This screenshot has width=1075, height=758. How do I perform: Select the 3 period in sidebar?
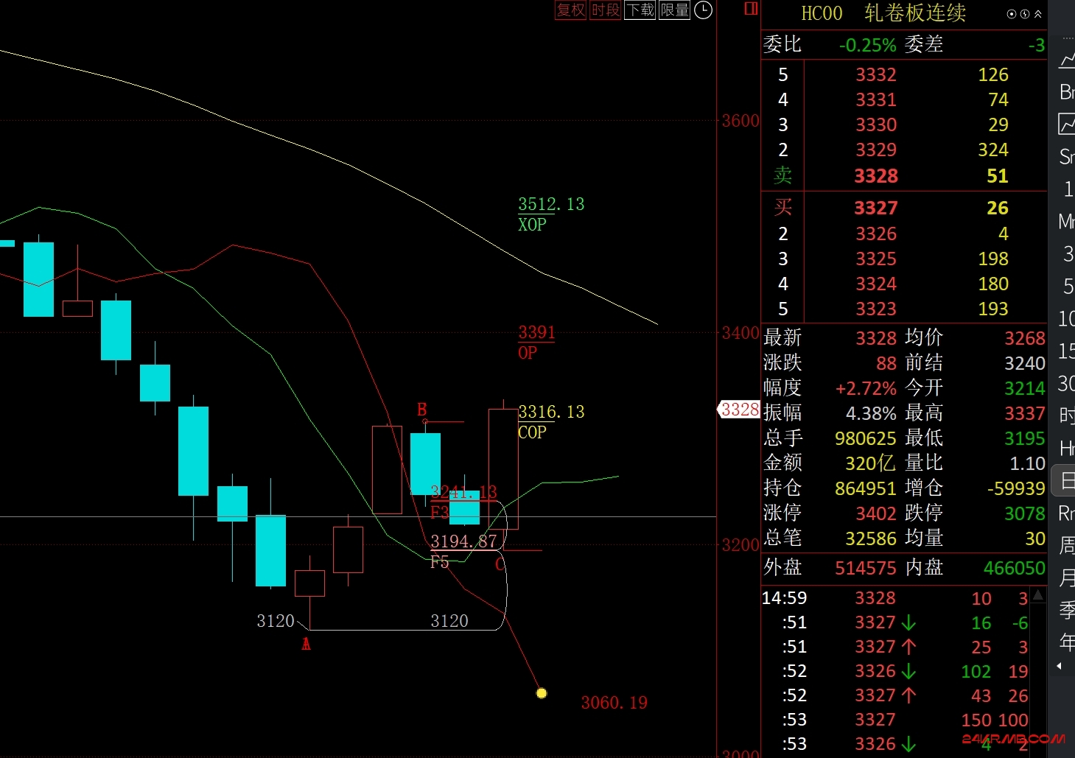tap(1068, 253)
